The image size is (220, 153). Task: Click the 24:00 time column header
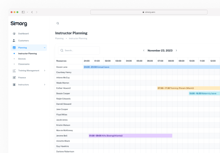[87, 61]
